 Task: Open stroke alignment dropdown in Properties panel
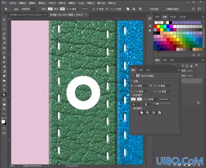(136, 104)
